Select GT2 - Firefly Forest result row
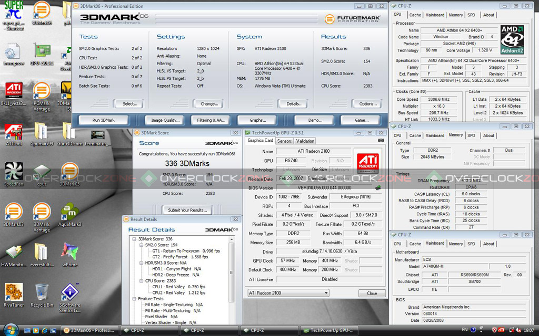The height and width of the screenshot is (336, 539). point(180,257)
